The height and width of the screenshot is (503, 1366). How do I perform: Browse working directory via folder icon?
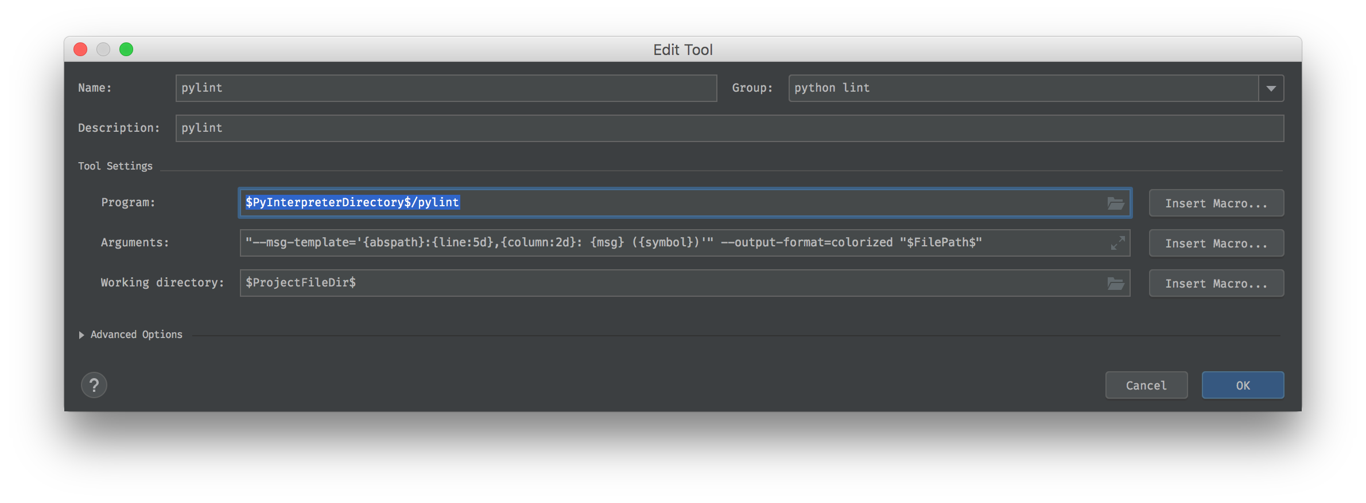coord(1115,283)
